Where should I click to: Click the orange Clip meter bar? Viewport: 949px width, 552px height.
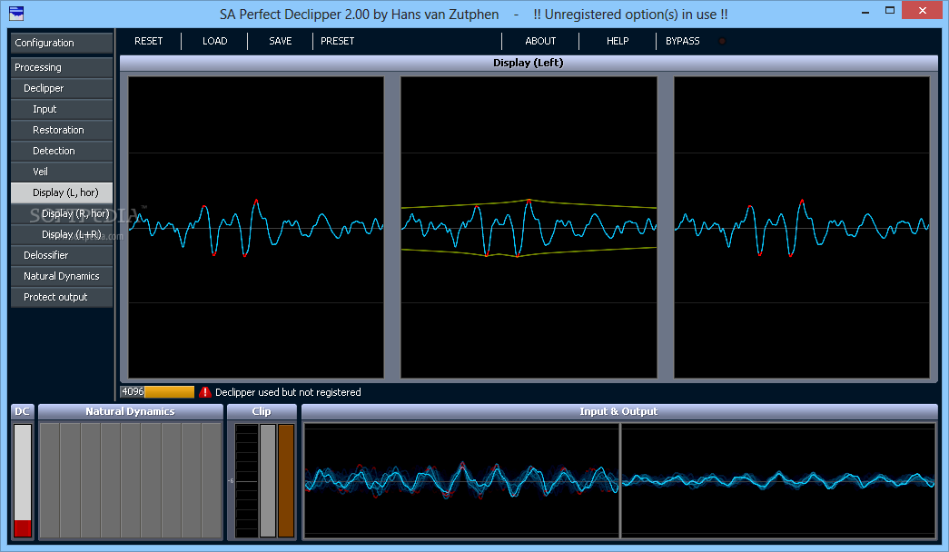286,480
